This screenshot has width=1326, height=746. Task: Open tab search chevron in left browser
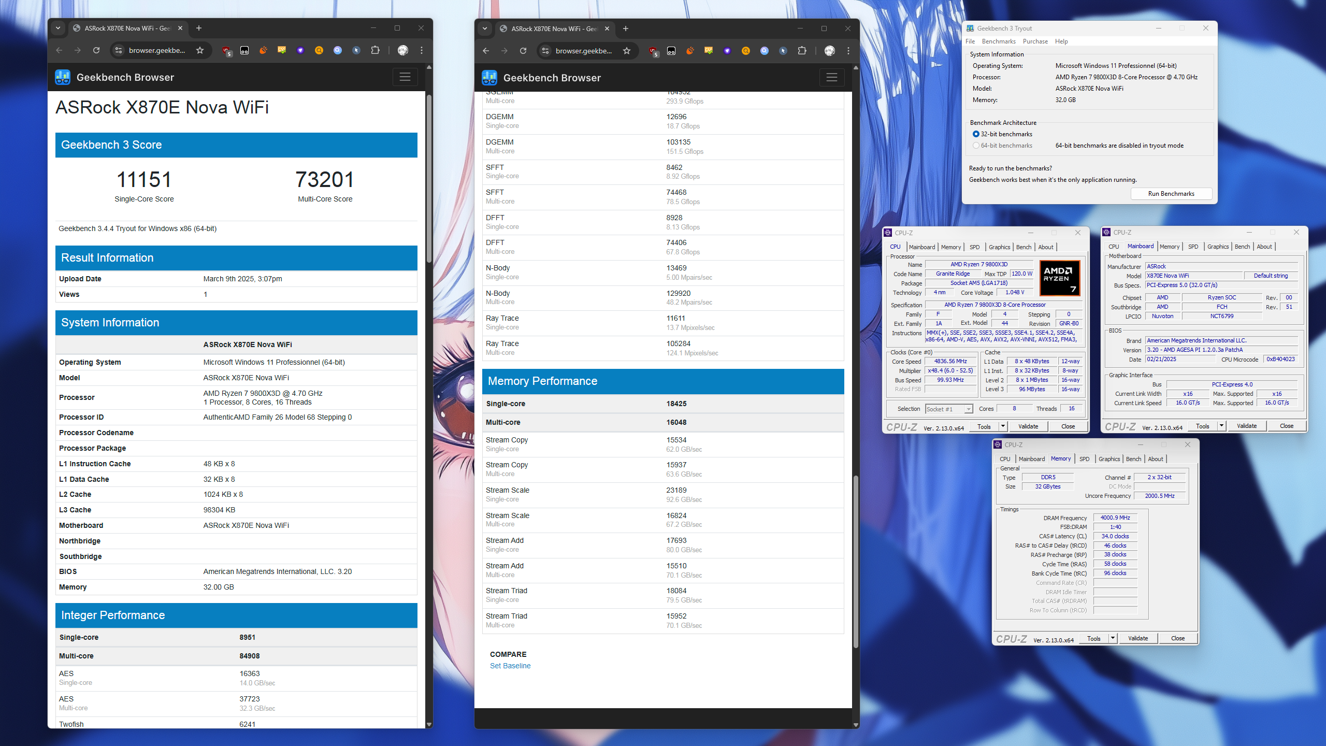[x=58, y=28]
